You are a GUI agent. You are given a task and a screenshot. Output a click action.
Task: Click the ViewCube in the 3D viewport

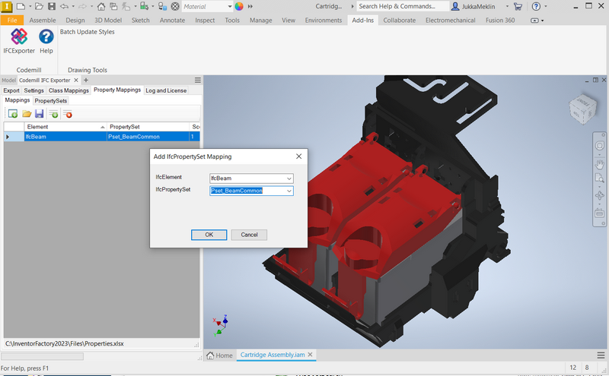point(583,108)
